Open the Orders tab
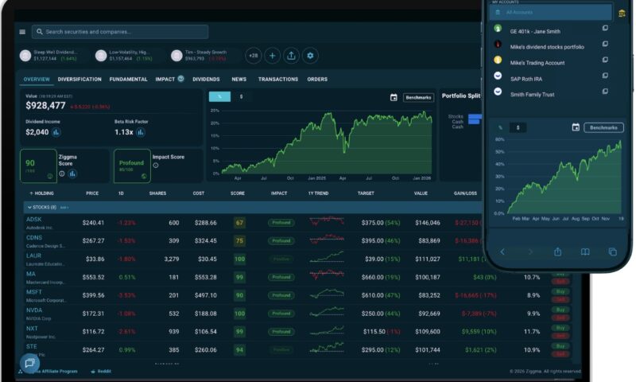This screenshot has height=382, width=636. [x=317, y=79]
